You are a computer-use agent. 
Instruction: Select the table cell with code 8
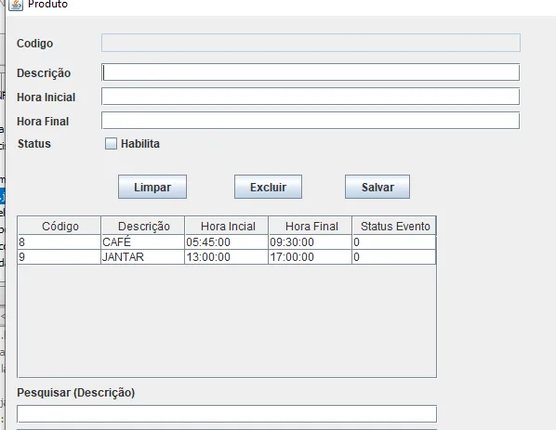point(60,242)
